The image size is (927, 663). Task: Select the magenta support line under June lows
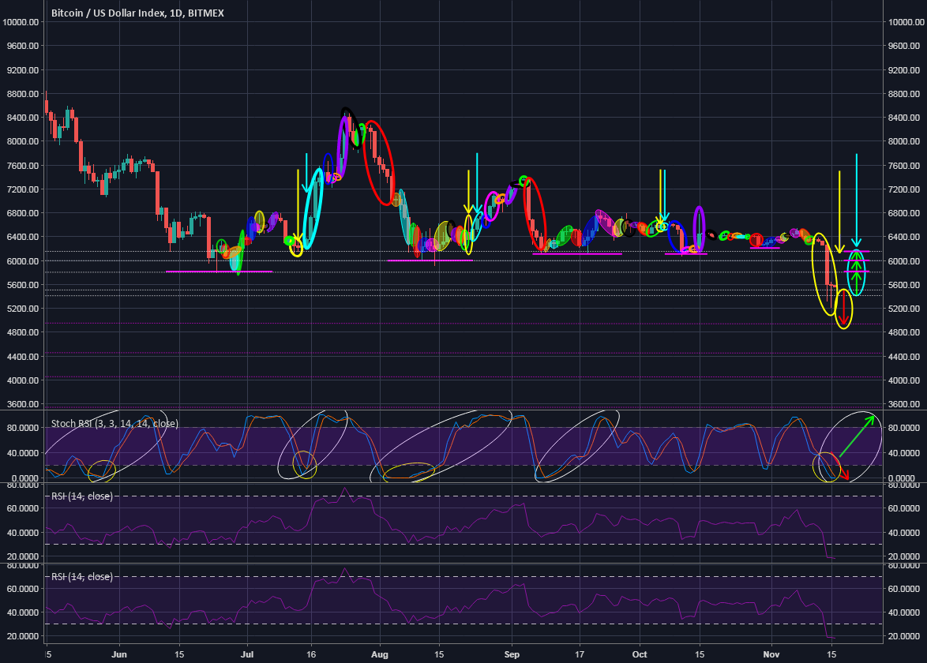click(220, 271)
